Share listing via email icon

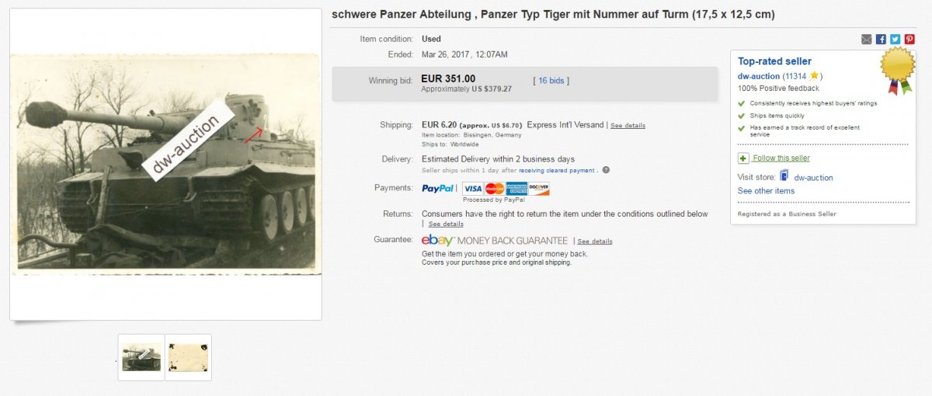pyautogui.click(x=867, y=40)
